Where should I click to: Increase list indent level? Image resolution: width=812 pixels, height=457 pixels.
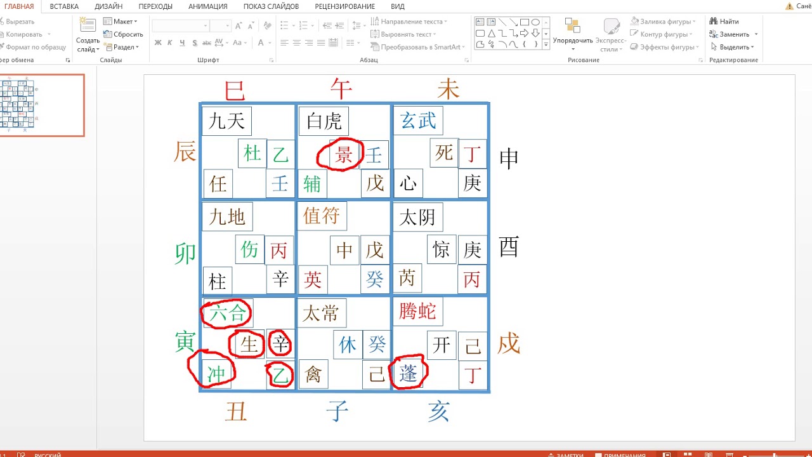339,26
